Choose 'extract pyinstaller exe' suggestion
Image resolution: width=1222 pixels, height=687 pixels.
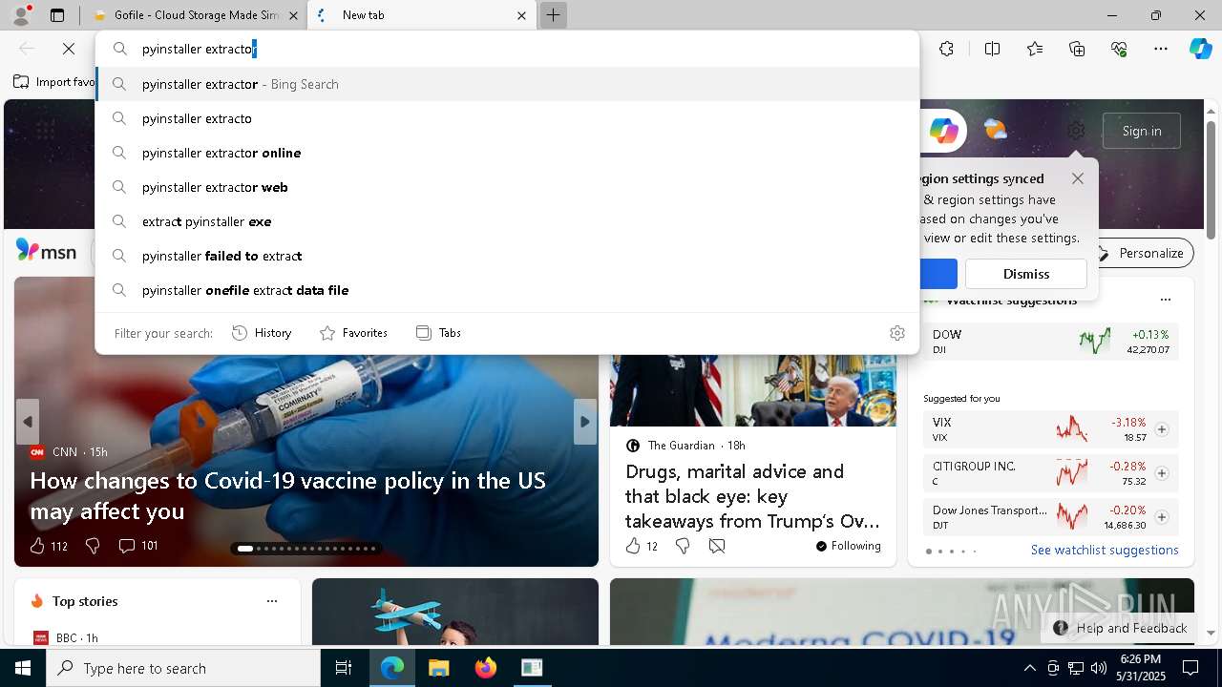[x=507, y=221]
